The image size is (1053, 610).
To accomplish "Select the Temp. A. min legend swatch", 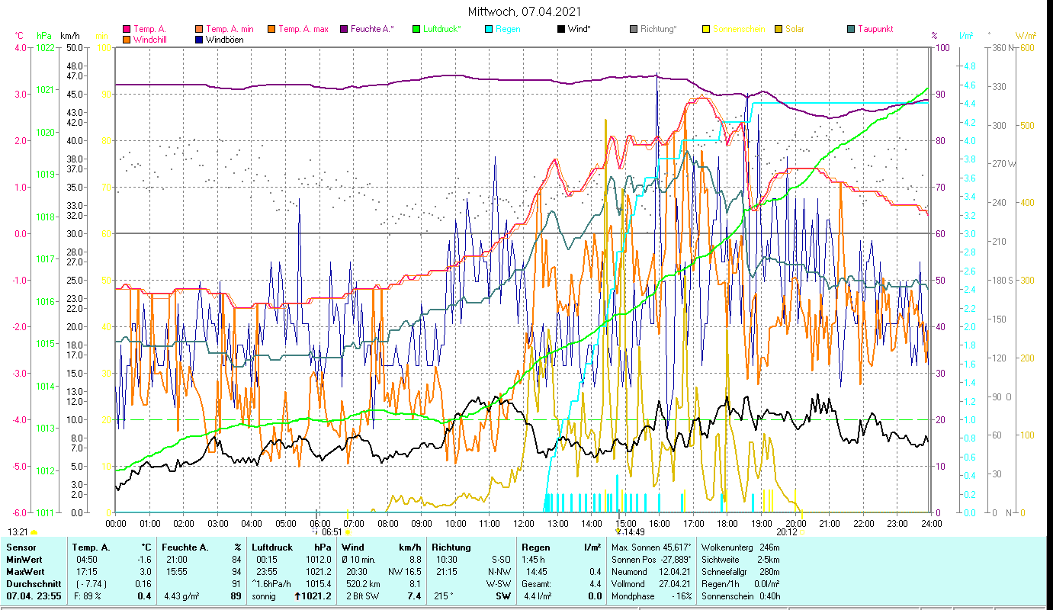I will pos(200,29).
